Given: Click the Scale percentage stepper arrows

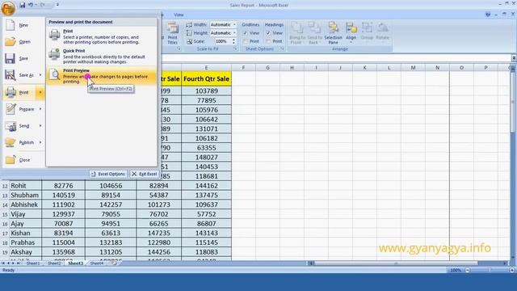Looking at the screenshot, I should 233,41.
